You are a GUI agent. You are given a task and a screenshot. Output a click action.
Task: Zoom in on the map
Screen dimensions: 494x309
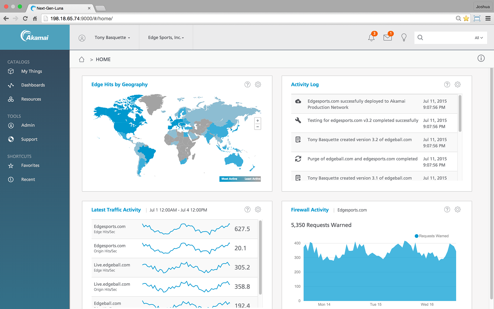[258, 121]
